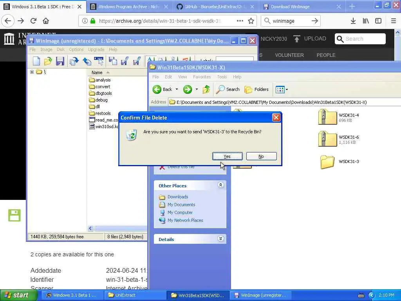Collapse the Other Places panel
This screenshot has height=301, width=401.
[x=221, y=185]
